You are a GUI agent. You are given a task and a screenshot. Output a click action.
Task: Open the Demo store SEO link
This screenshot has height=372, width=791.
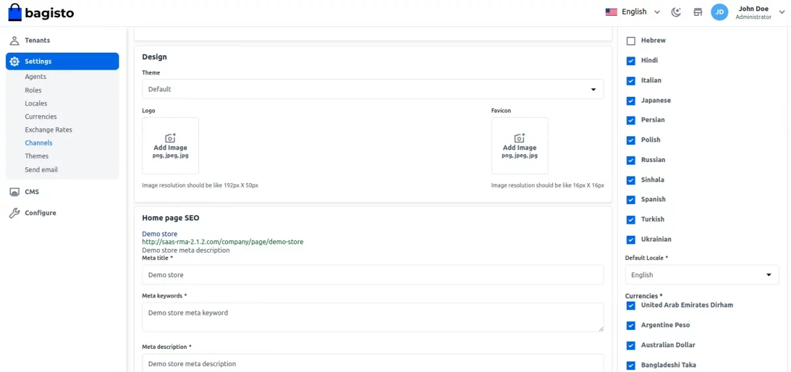tap(160, 234)
